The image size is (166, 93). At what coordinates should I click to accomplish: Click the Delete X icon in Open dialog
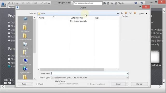coord(130,13)
